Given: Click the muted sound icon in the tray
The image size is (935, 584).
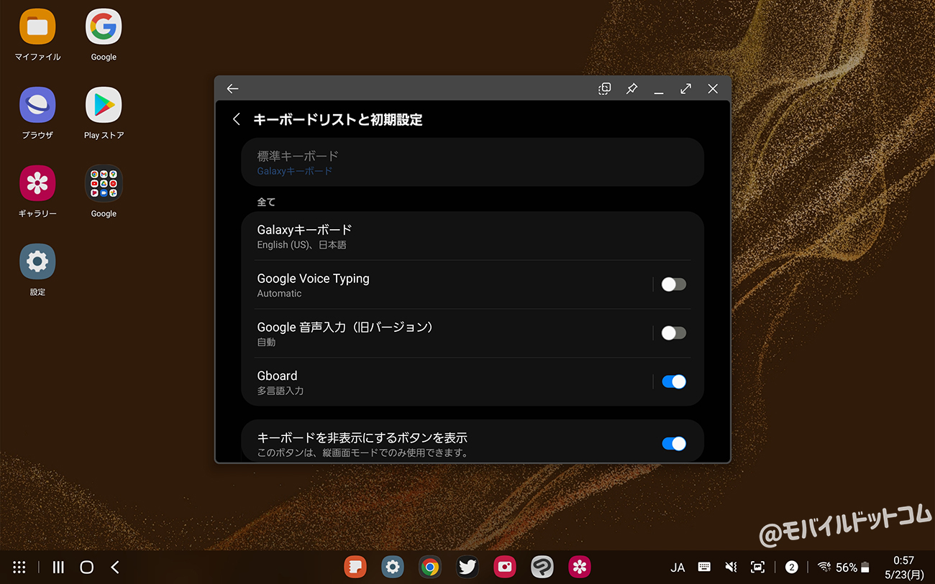Looking at the screenshot, I should click(731, 567).
